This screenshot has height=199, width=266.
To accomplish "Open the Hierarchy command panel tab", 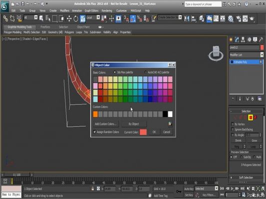I will click(243, 40).
